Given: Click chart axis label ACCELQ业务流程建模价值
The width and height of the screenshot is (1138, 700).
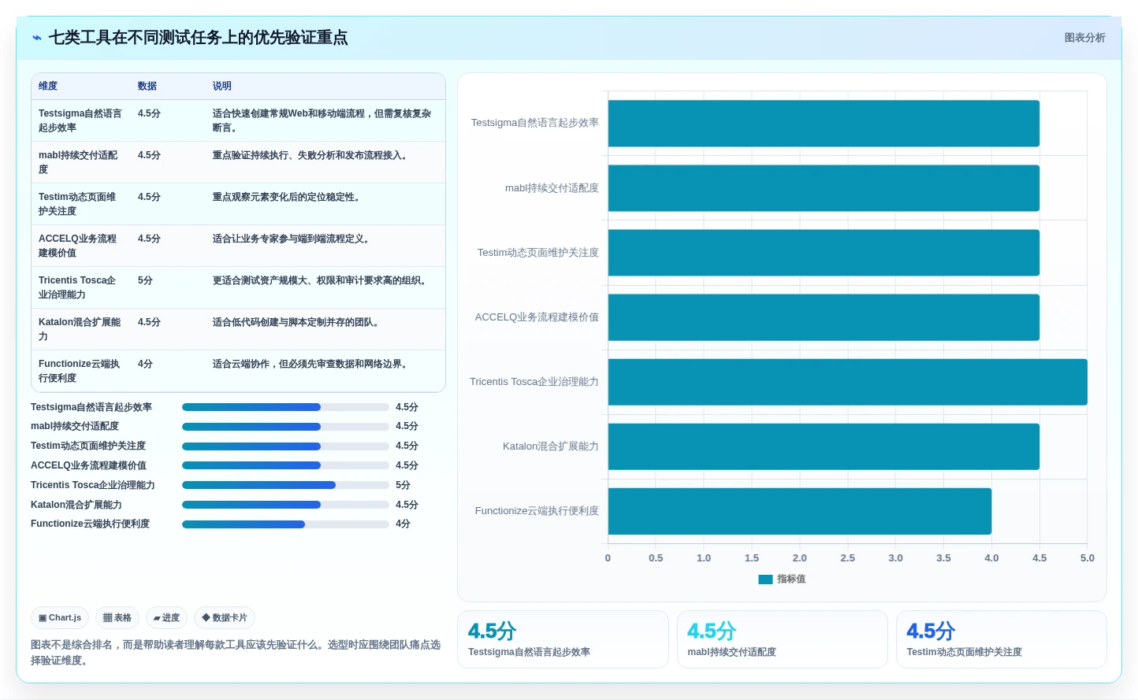Looking at the screenshot, I should (x=537, y=317).
